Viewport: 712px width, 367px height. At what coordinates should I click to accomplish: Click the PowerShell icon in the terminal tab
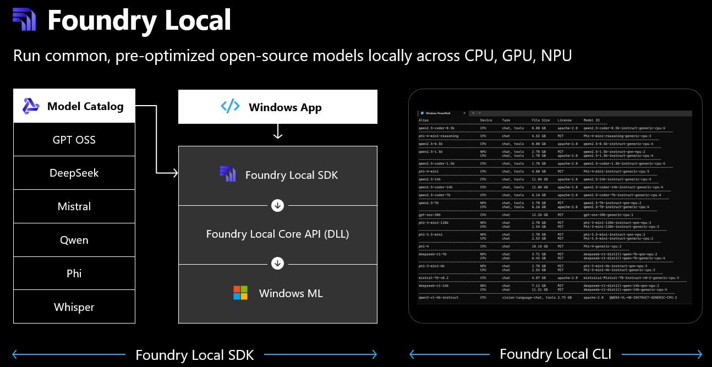[x=422, y=113]
